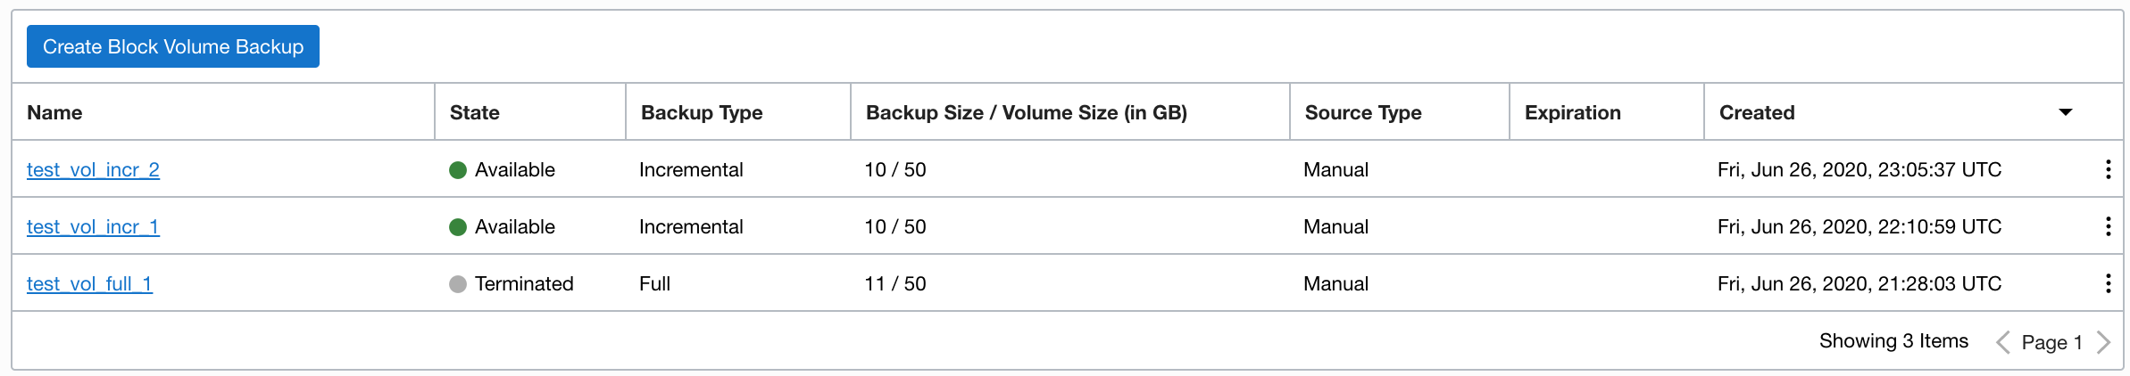Click Backup Size / Volume Size header
The image size is (2130, 376).
coord(1027,112)
